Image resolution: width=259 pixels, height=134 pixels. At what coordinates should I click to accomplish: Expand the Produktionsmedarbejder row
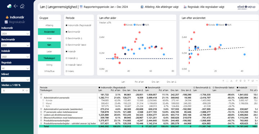point(41,120)
